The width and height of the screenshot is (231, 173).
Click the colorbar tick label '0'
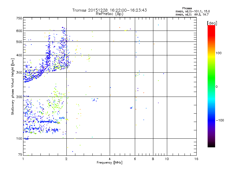point(217,87)
